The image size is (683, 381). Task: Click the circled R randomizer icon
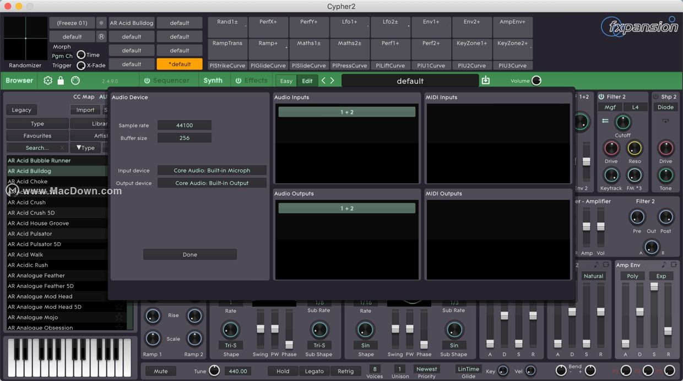[101, 37]
